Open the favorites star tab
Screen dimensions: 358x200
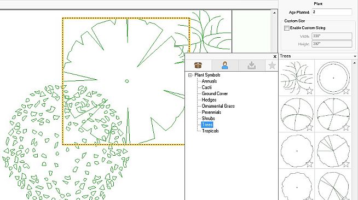[x=272, y=66]
